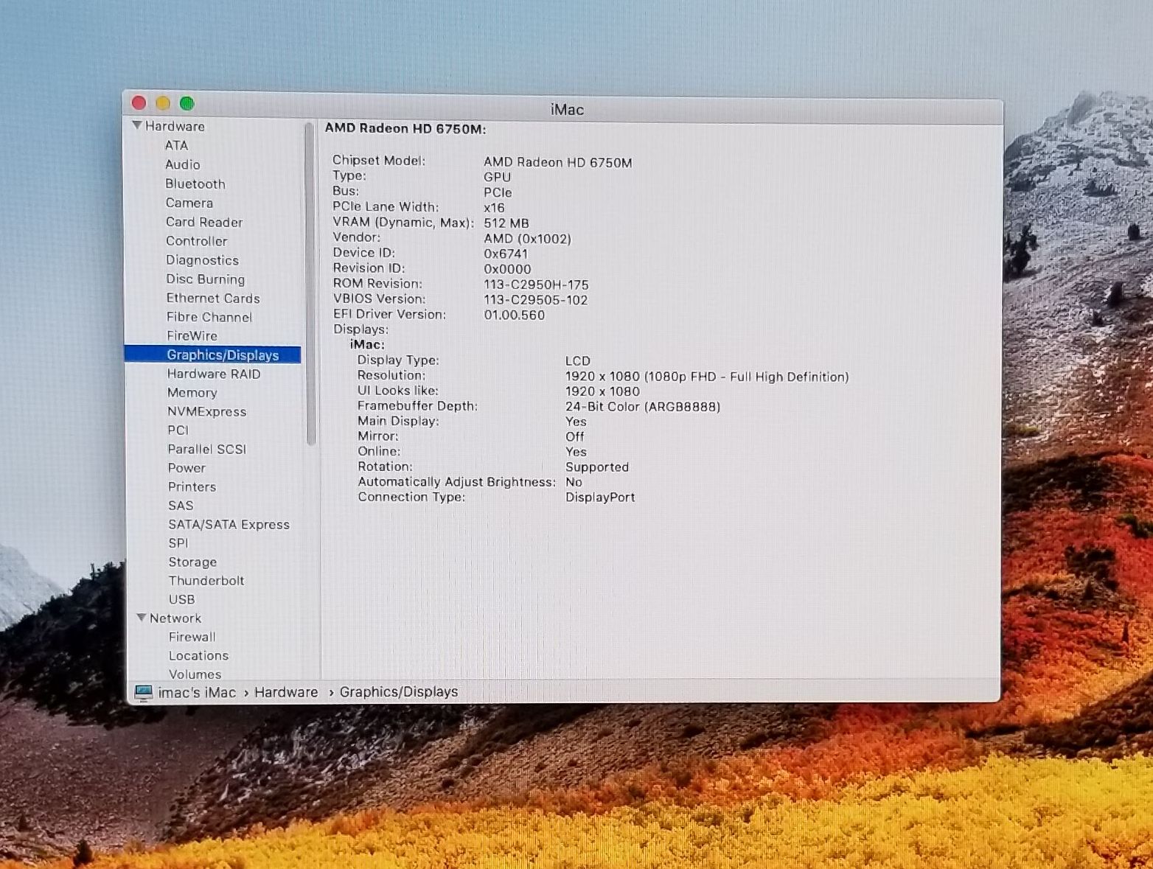Select the highlighted Graphics/Displays item
Viewport: 1153px width, 869px height.
pyautogui.click(x=222, y=355)
